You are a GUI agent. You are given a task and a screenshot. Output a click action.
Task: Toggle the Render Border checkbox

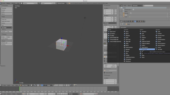104,73
